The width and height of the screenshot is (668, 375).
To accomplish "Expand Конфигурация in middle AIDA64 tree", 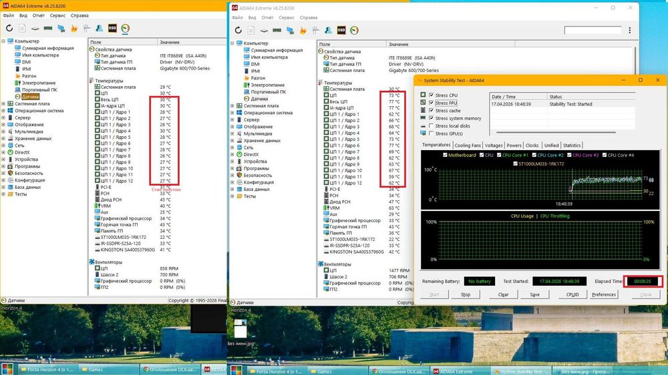I will (x=232, y=182).
